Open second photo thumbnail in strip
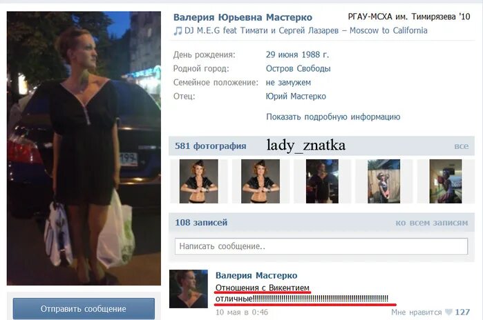The width and height of the screenshot is (483, 320). [x=261, y=181]
